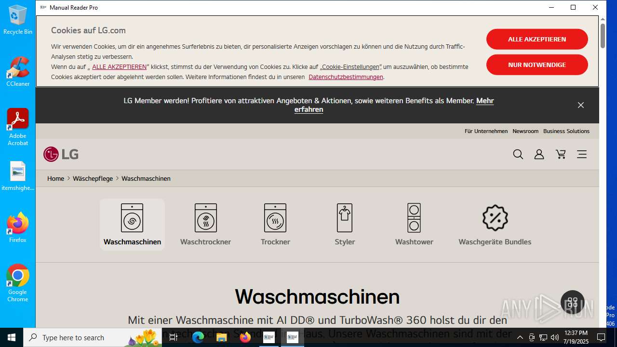The width and height of the screenshot is (617, 347).
Task: Open volume tray icon
Action: pos(555,337)
